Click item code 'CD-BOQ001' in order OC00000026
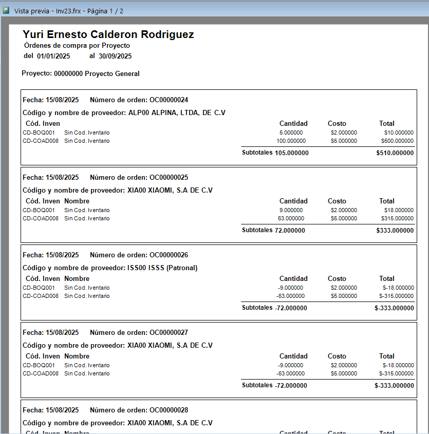The height and width of the screenshot is (434, 429). coord(39,288)
